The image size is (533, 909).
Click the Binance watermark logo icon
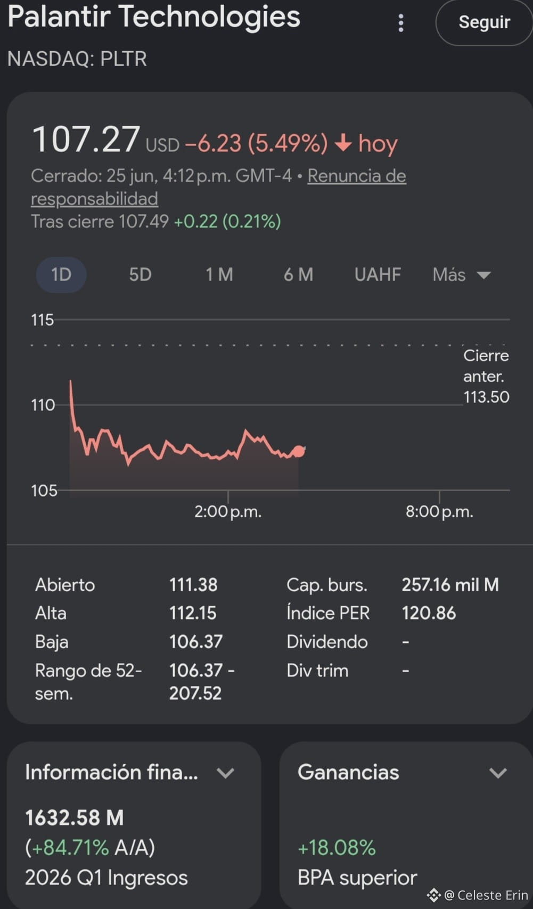click(x=433, y=895)
